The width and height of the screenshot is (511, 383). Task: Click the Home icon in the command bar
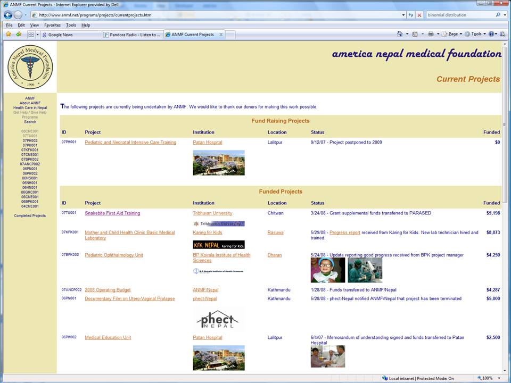tap(400, 34)
